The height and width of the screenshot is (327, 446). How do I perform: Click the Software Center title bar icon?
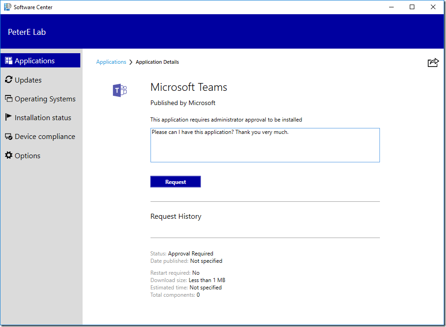coord(7,7)
